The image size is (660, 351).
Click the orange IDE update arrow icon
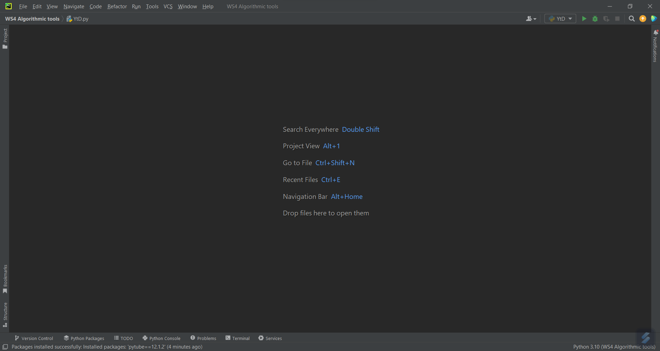point(643,19)
